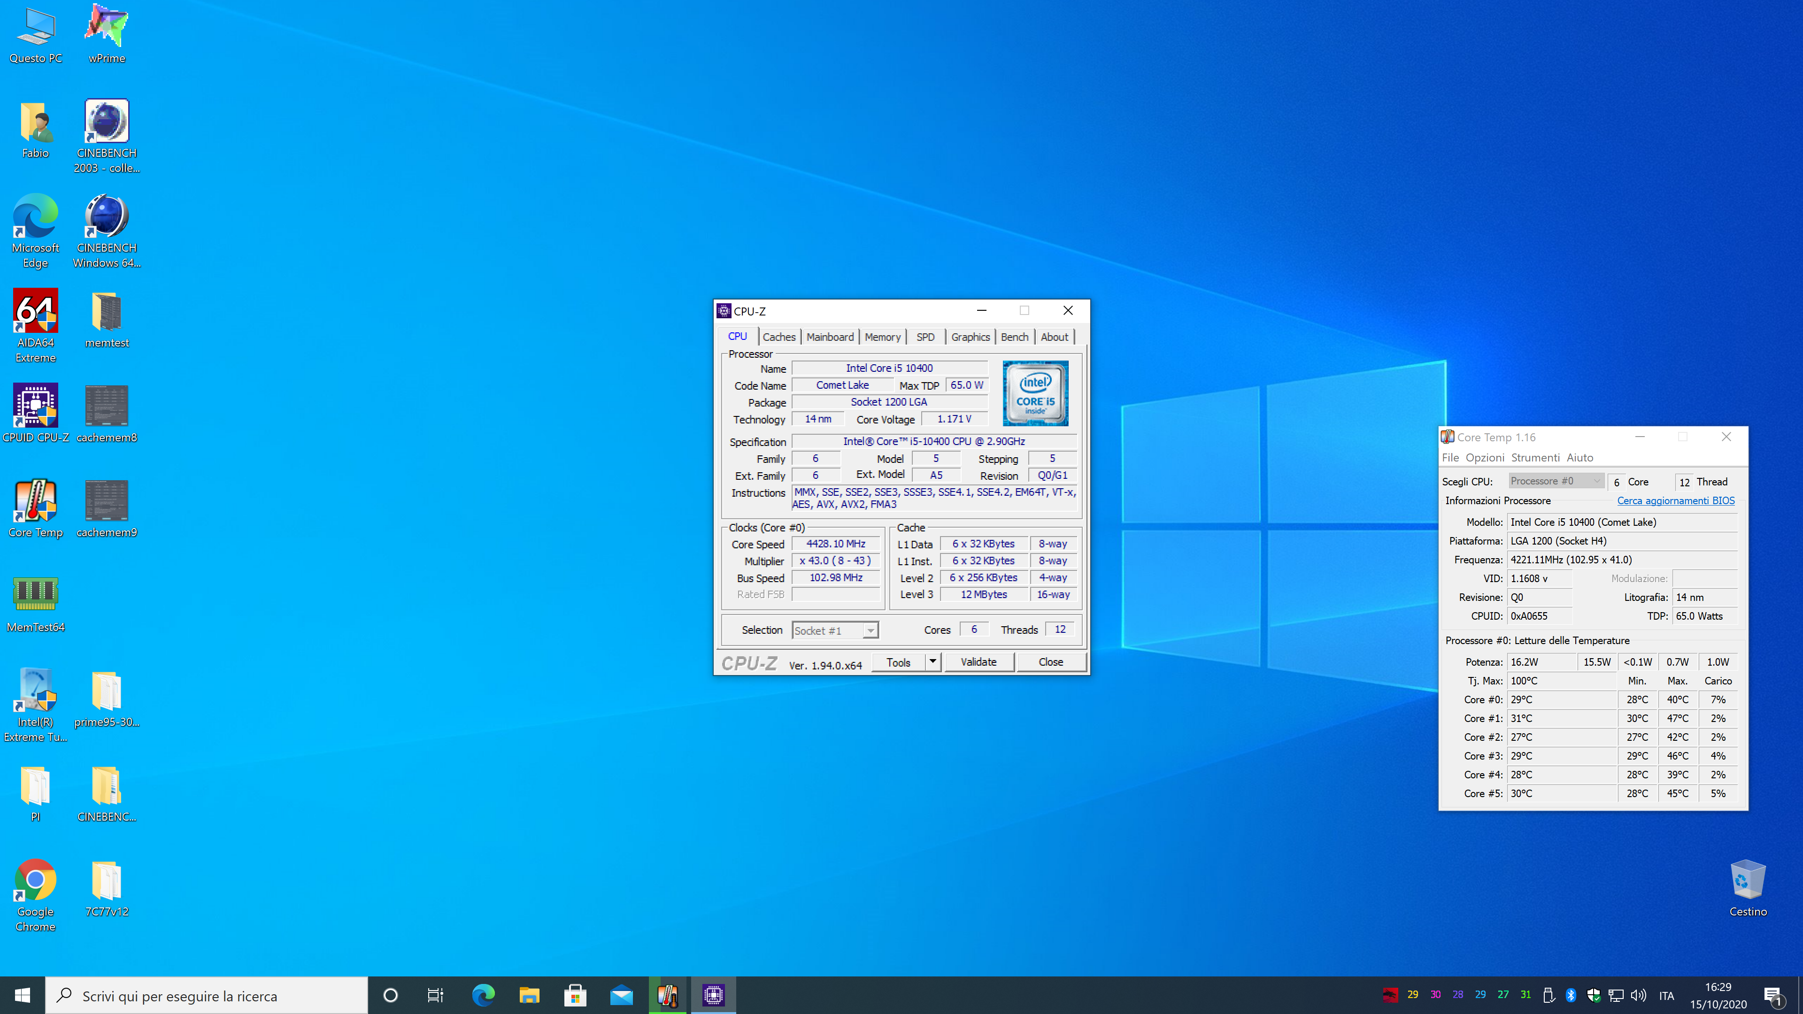Open Task View in taskbar
Image resolution: width=1803 pixels, height=1014 pixels.
coord(435,995)
